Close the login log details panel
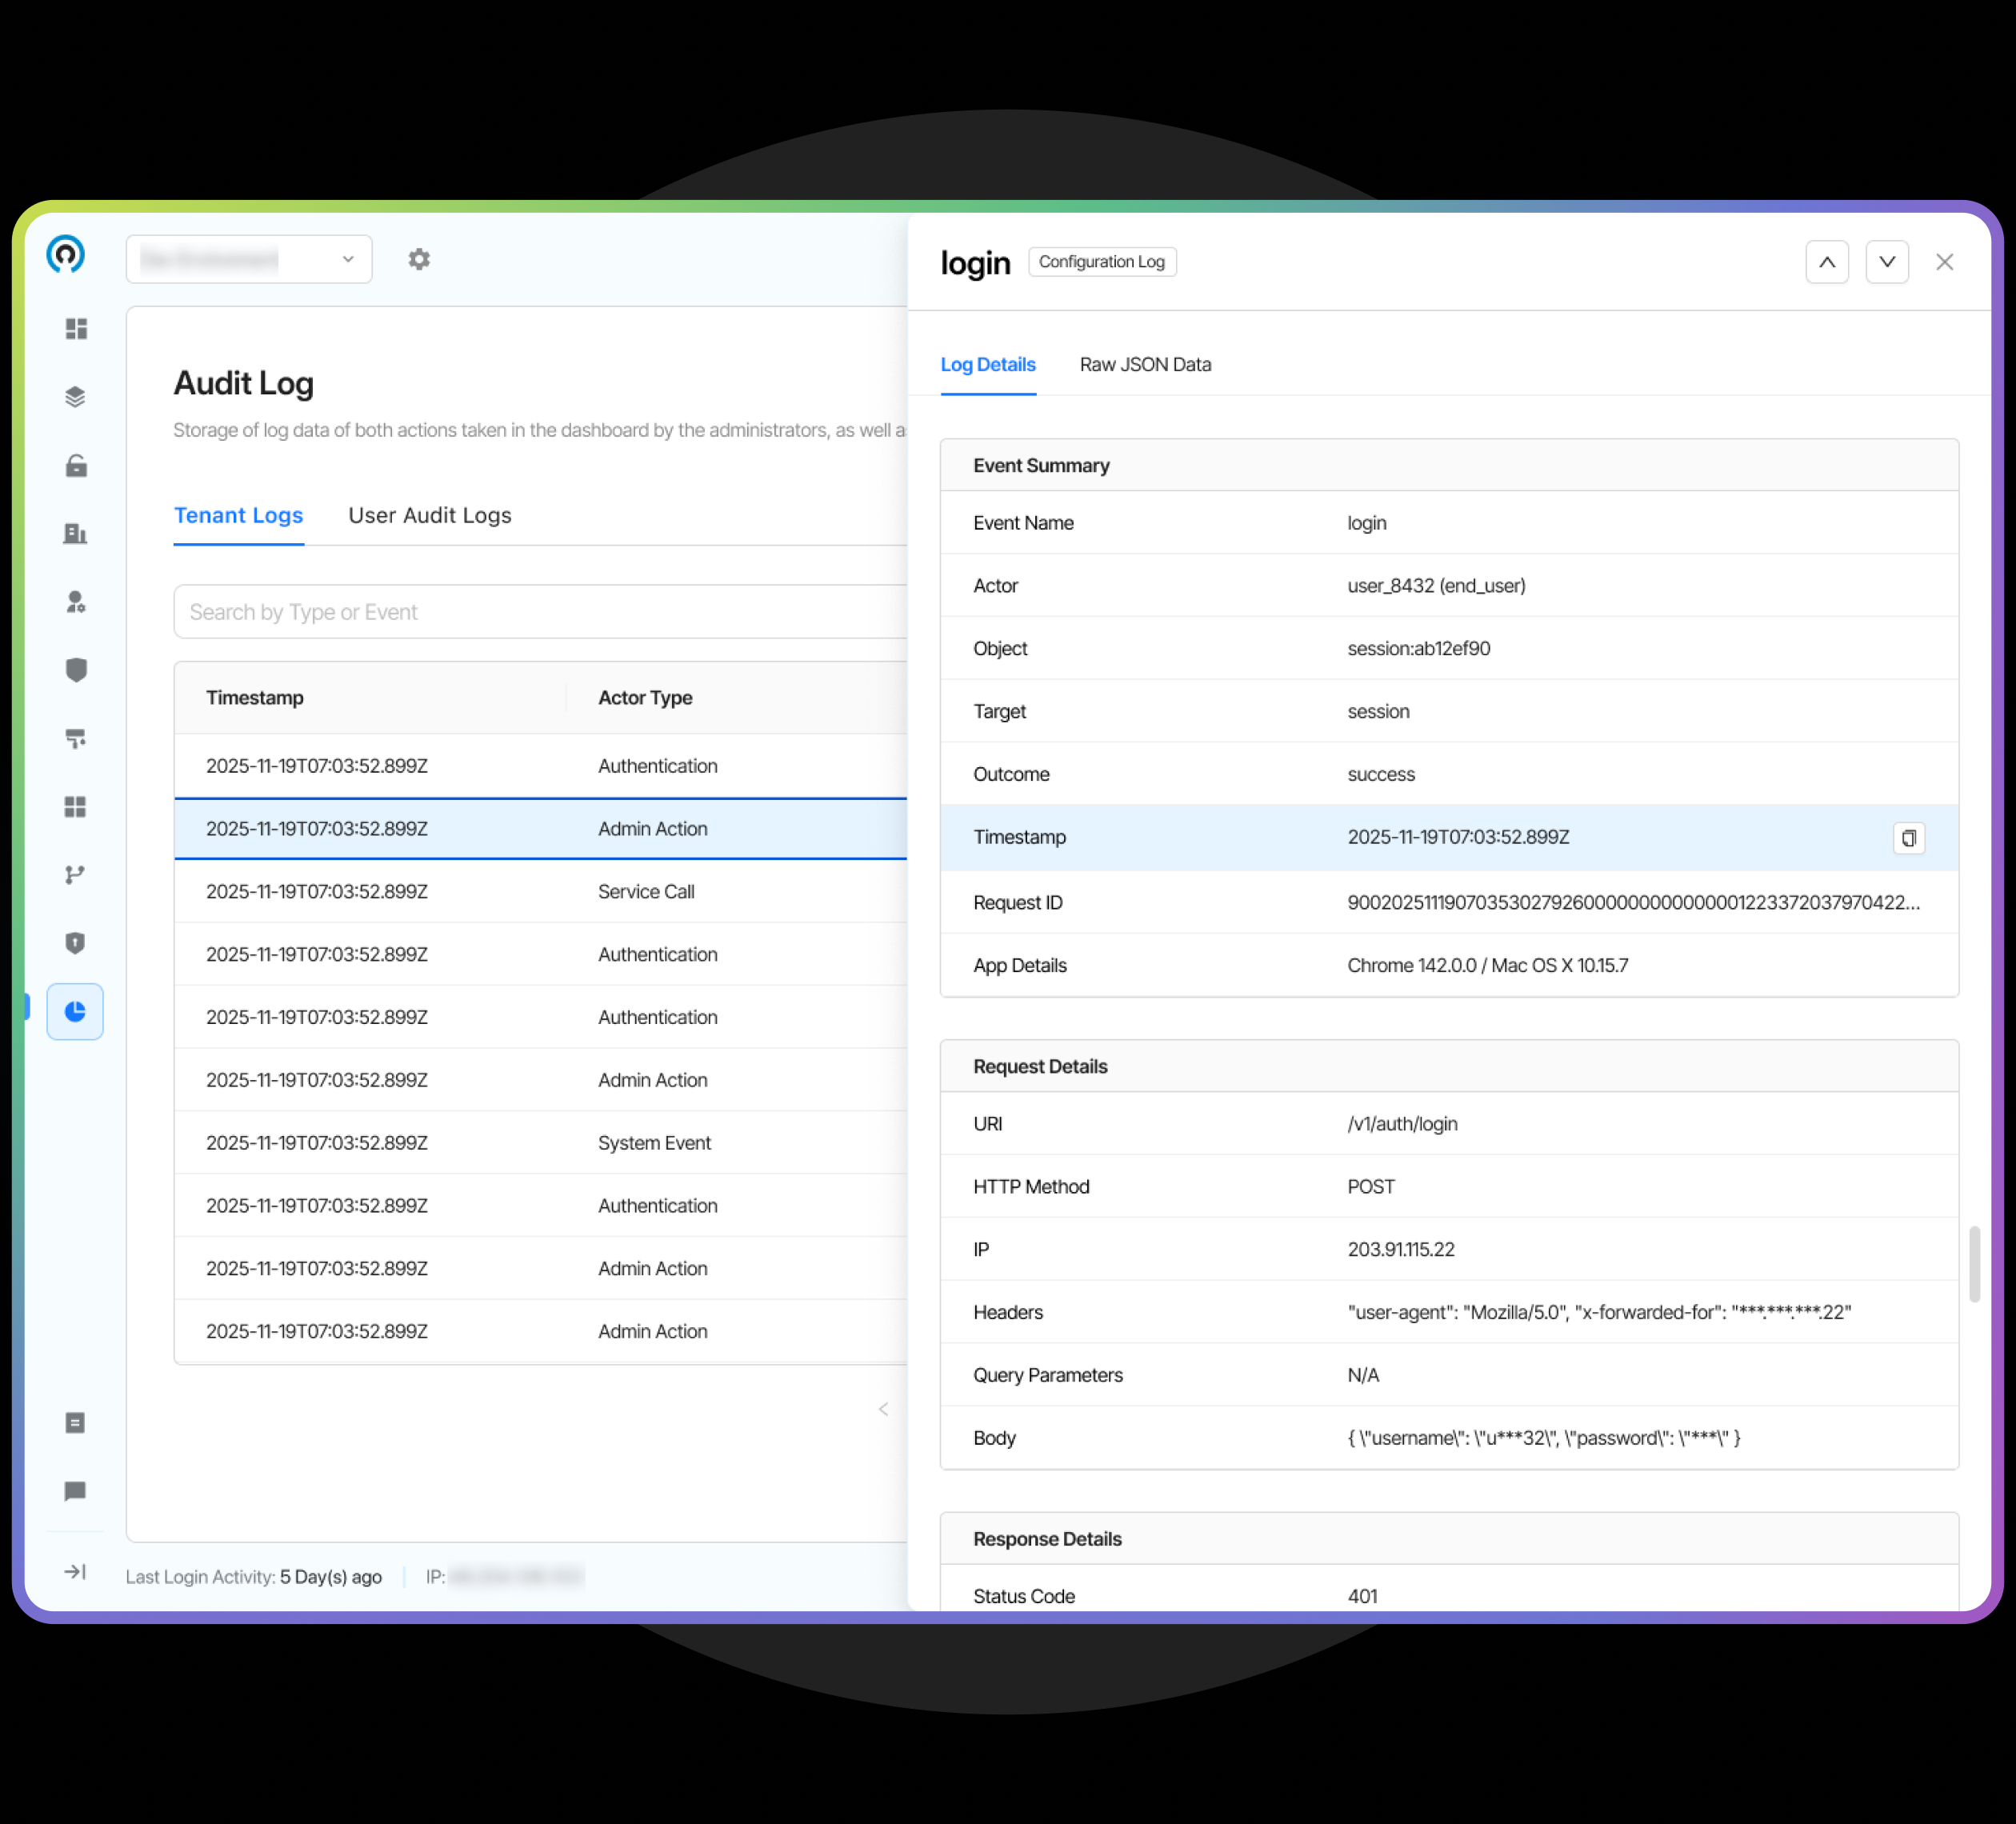The height and width of the screenshot is (1824, 2016). click(1944, 262)
